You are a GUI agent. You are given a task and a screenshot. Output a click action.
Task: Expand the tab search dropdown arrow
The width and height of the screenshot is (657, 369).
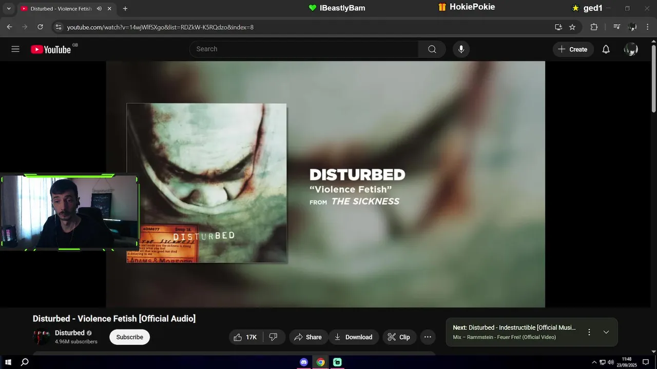8,9
